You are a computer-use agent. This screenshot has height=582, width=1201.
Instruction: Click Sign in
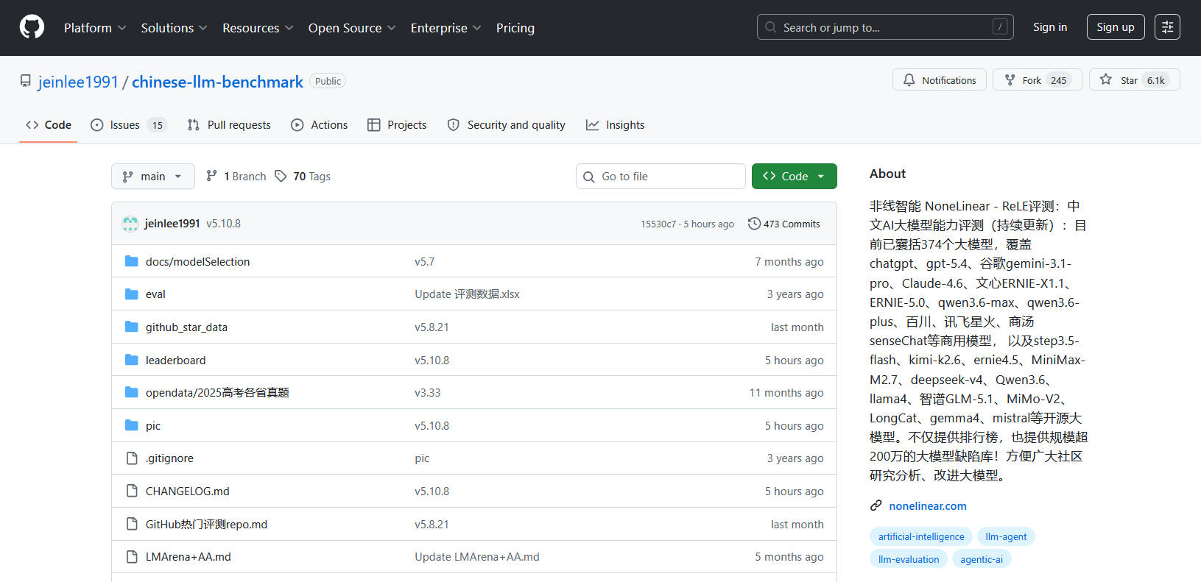(x=1050, y=27)
